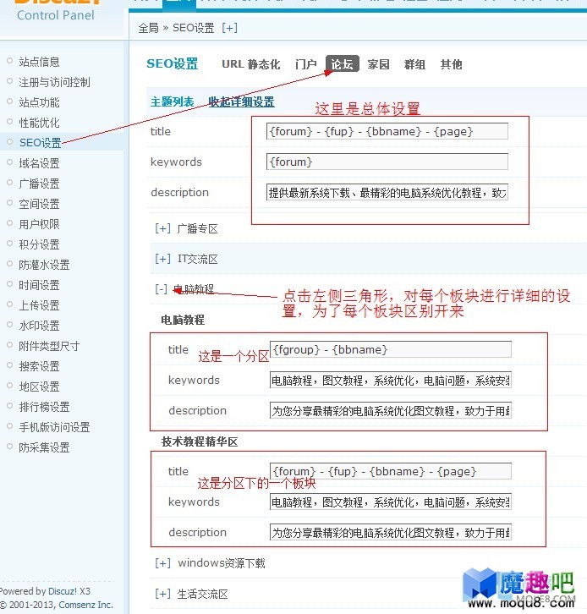Screen dimensions: 587x614
Task: Open 防灌水设置 in the sidebar
Action: [x=44, y=265]
